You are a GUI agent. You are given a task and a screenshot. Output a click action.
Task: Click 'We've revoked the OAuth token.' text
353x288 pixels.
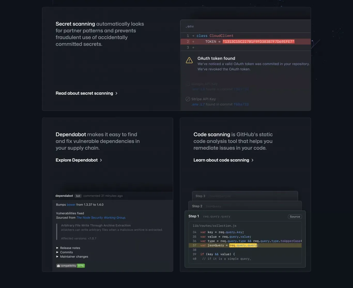pyautogui.click(x=224, y=69)
